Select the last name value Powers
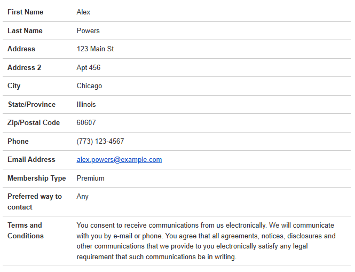Viewport: 355px width, 272px height. coord(88,31)
